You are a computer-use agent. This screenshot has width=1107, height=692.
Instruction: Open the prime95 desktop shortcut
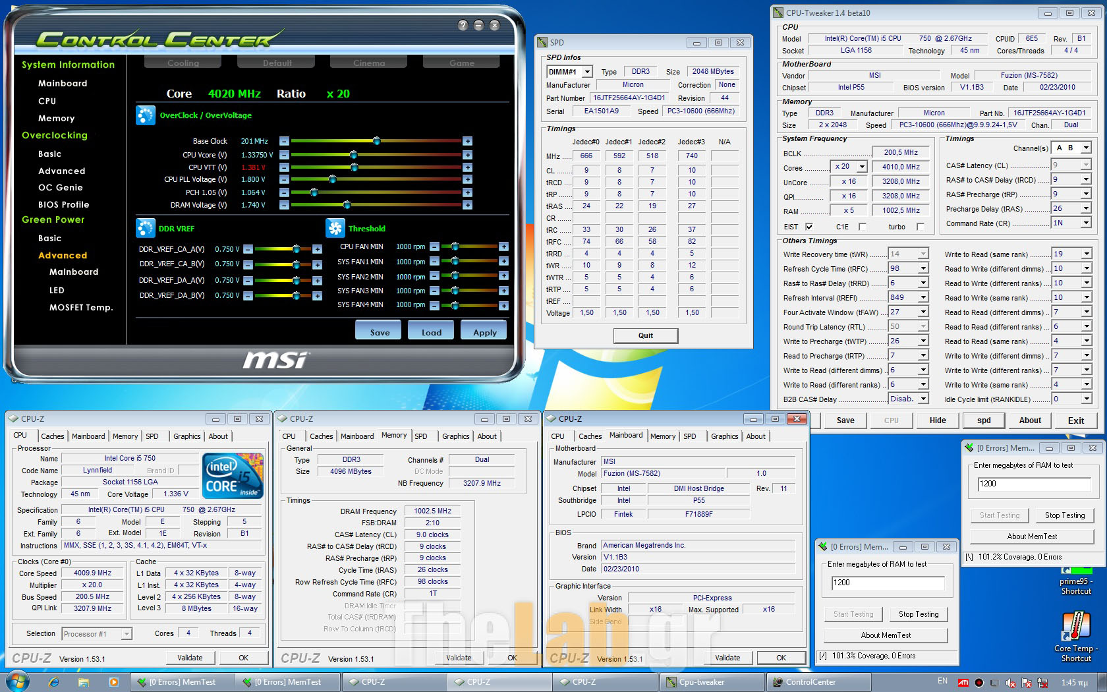(1076, 580)
